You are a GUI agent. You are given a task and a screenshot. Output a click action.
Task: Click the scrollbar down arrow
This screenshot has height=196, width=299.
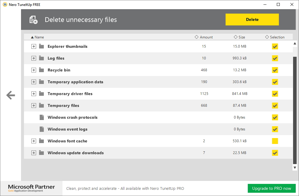pos(295,168)
